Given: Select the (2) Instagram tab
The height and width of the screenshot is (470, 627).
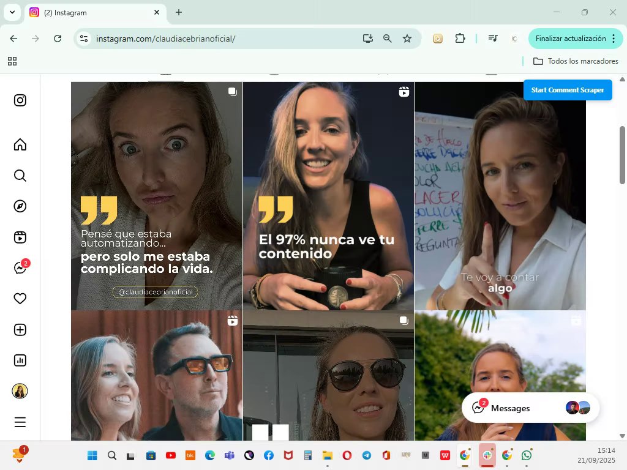Looking at the screenshot, I should (95, 12).
